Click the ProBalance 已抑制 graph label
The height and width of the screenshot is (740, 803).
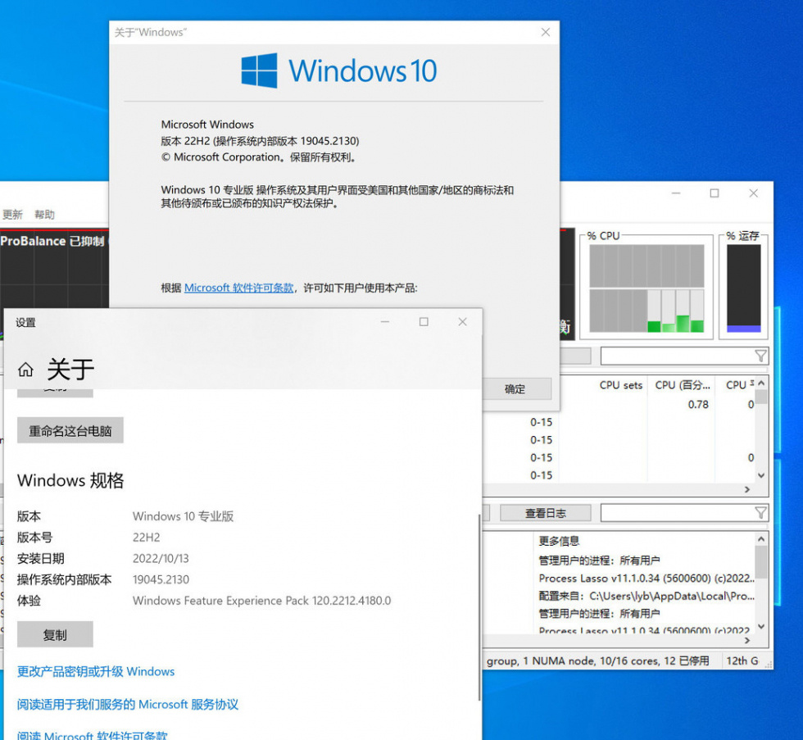[x=52, y=241]
